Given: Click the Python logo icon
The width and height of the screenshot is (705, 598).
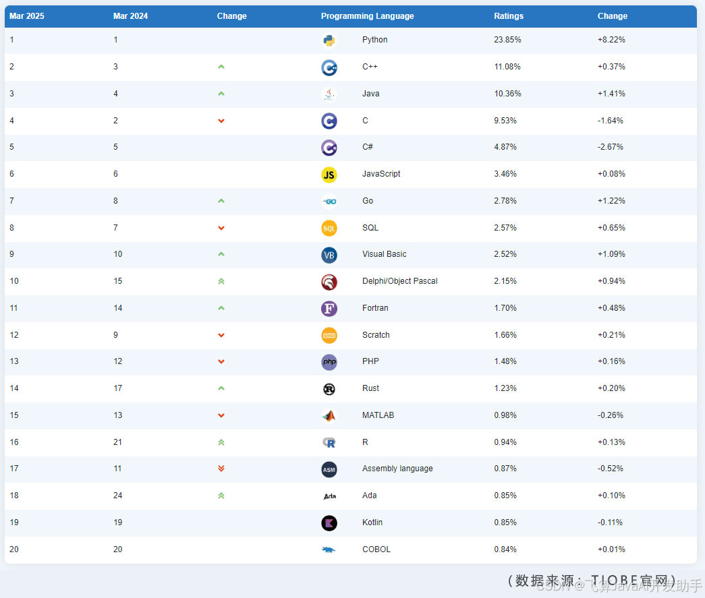Looking at the screenshot, I should click(329, 40).
